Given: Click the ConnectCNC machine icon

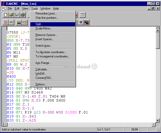Looking at the screenshot, I should [x=86, y=22].
